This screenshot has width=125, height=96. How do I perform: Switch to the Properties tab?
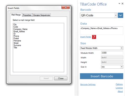tap(27, 15)
